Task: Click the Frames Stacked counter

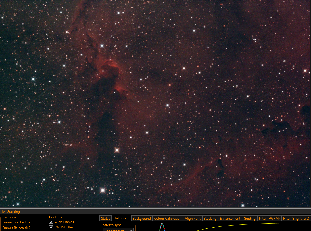Action: [16, 222]
